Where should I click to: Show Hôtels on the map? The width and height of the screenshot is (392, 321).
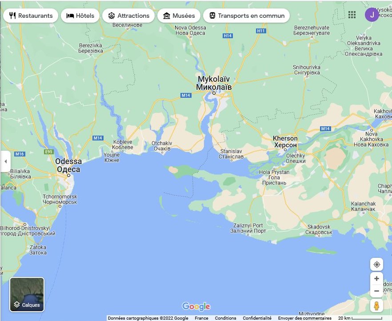pos(80,16)
